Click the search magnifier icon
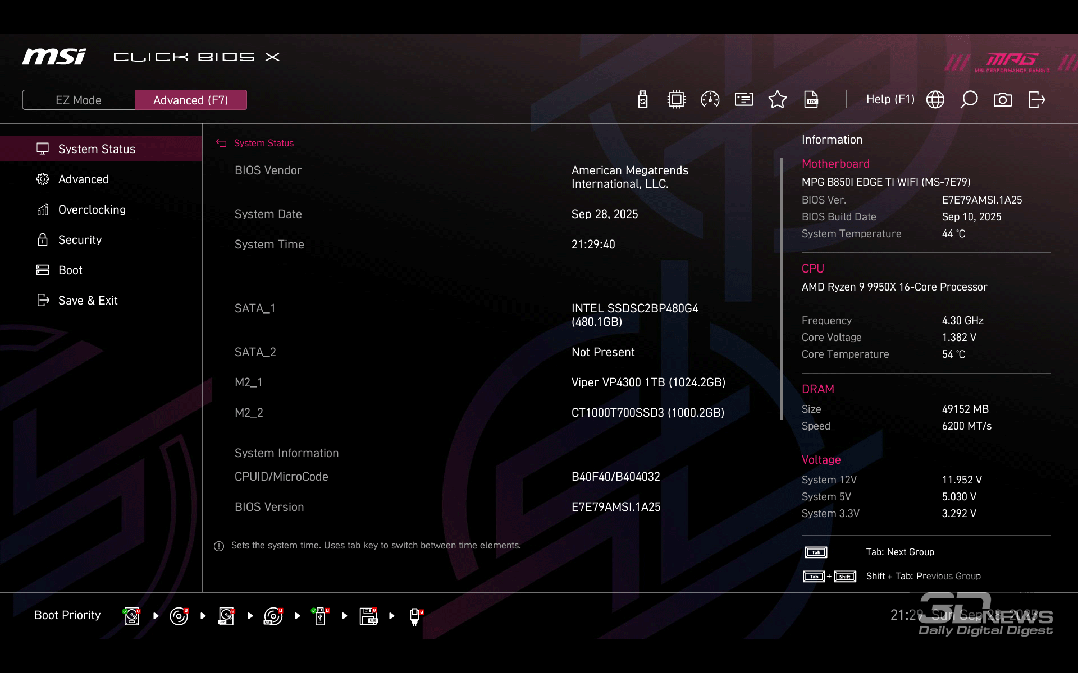 (969, 100)
